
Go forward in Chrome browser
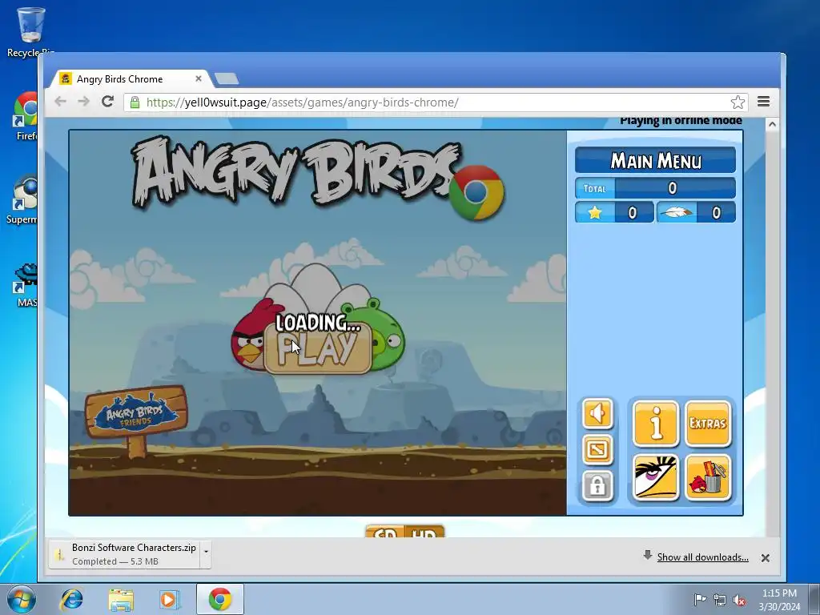83,102
